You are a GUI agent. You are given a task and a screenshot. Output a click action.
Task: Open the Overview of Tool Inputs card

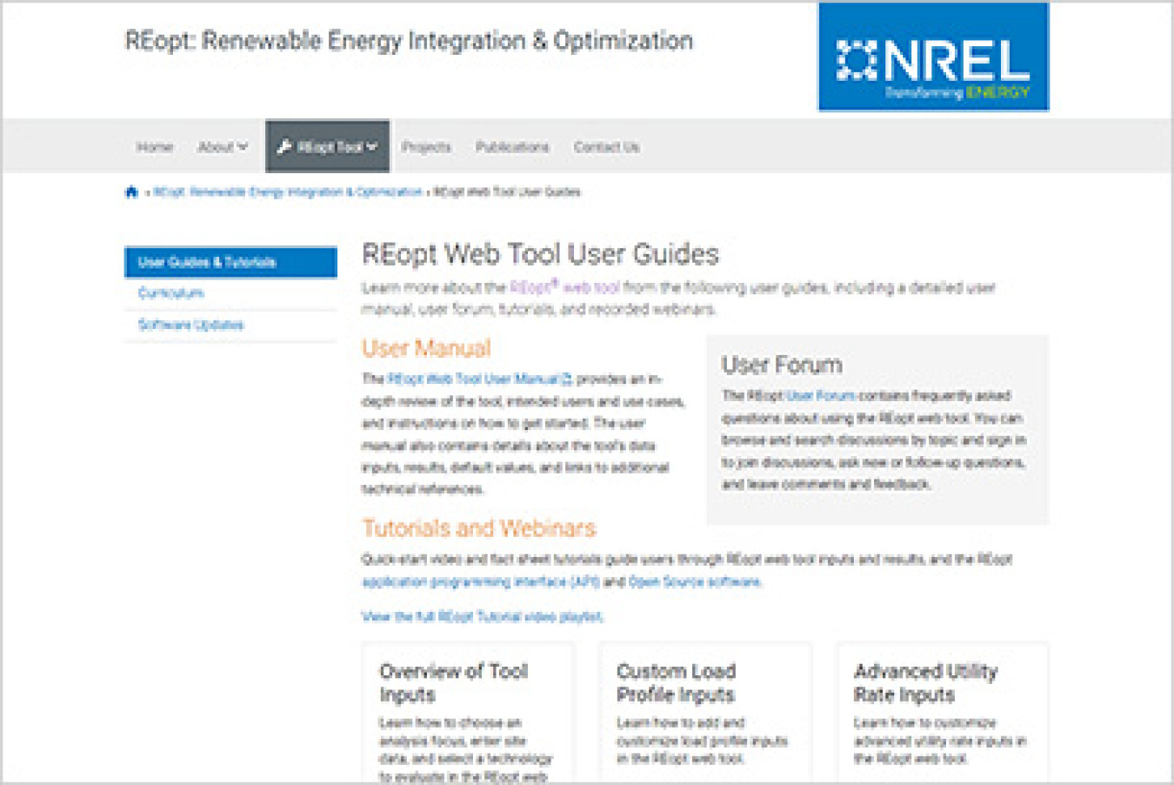(468, 714)
